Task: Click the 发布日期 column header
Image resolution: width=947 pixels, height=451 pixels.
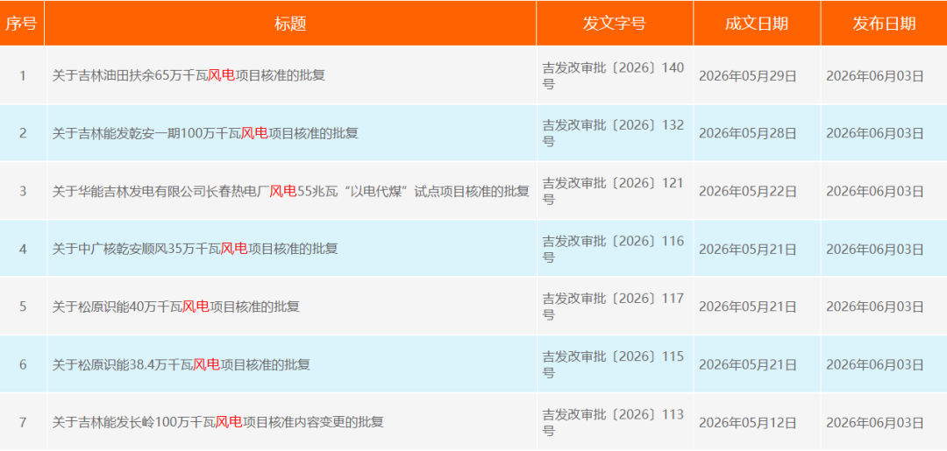Action: point(884,24)
